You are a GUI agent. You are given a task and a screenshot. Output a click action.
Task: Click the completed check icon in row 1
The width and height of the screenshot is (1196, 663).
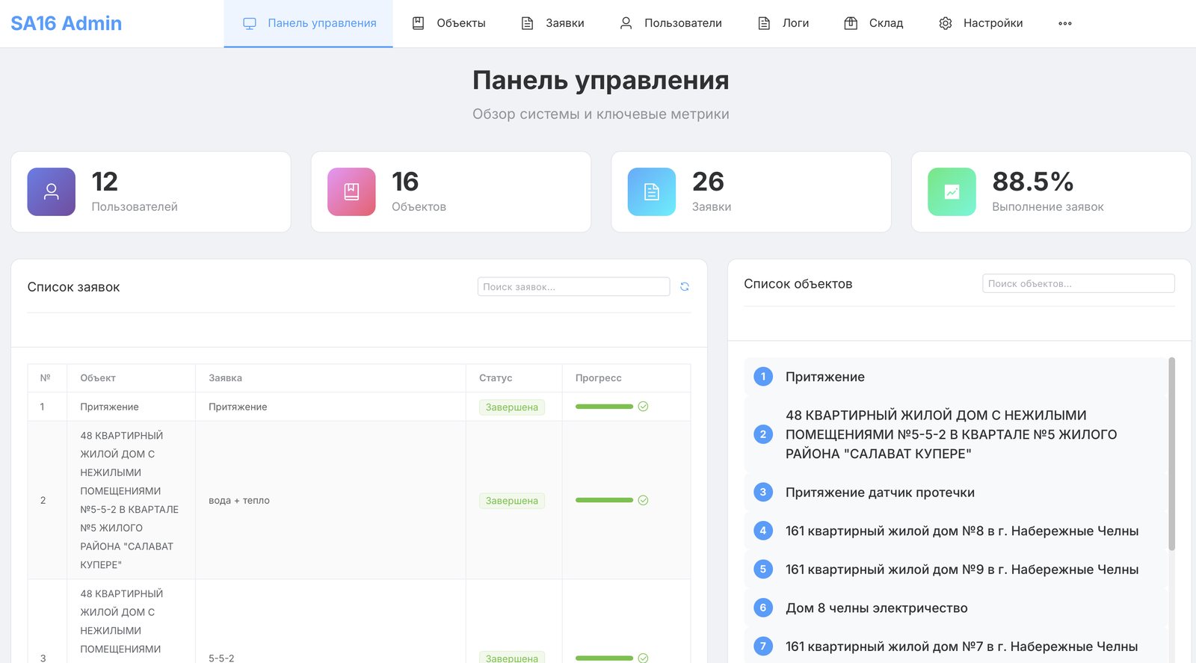pyautogui.click(x=643, y=407)
